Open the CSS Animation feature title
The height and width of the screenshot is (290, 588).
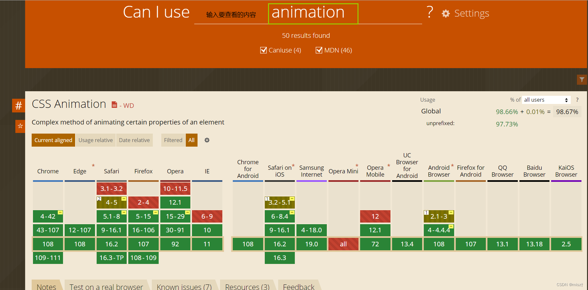(69, 104)
